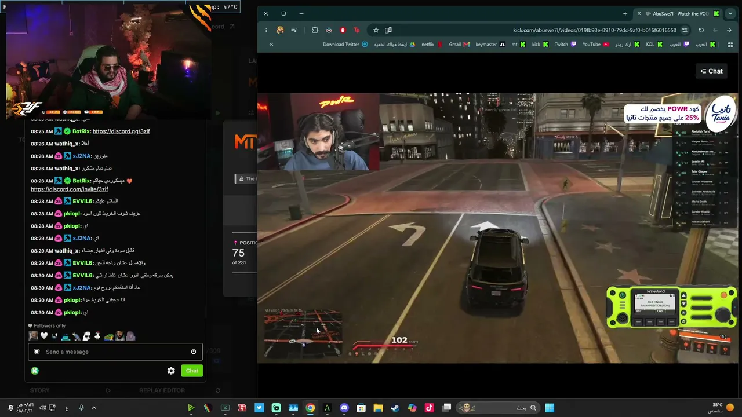Click the Send a message input field
Screen dimensions: 742x417
115,352
